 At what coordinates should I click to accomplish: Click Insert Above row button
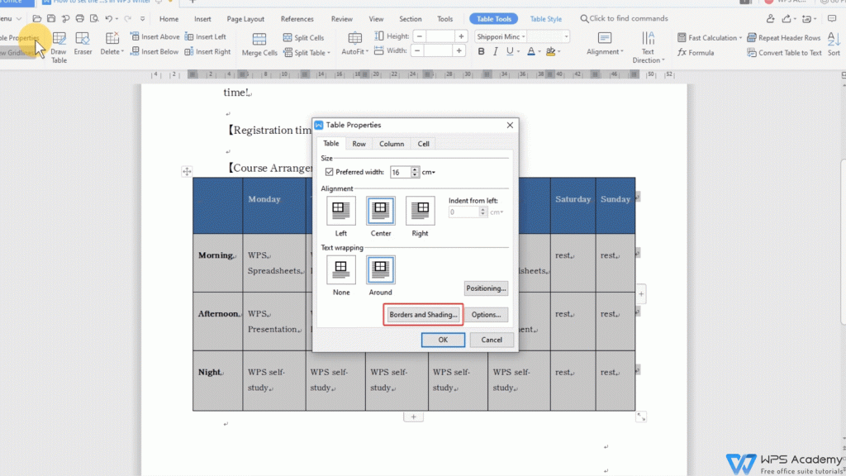[x=154, y=36]
